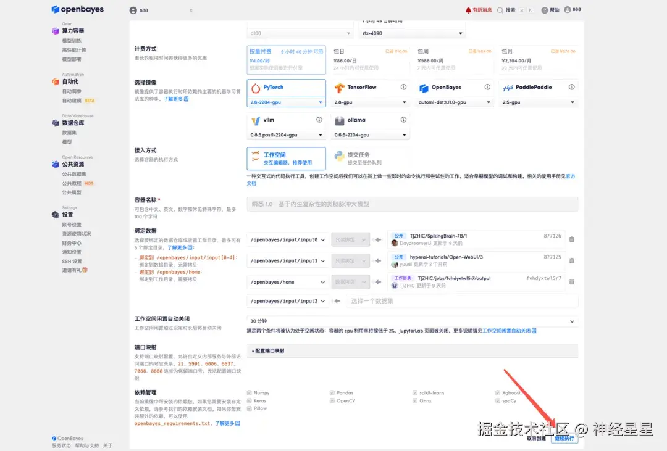Select the 包日 billing option
667x451 pixels.
(370, 60)
